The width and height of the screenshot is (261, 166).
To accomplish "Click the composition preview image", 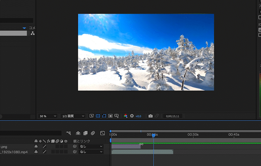I will (146, 52).
